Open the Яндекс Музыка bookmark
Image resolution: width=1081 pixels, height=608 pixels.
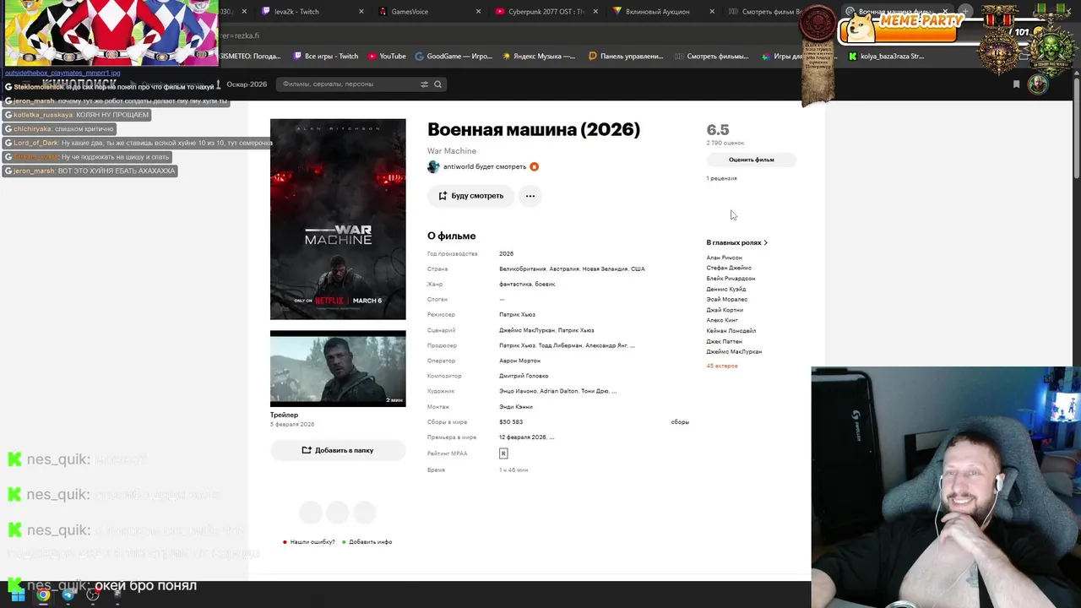tap(539, 57)
